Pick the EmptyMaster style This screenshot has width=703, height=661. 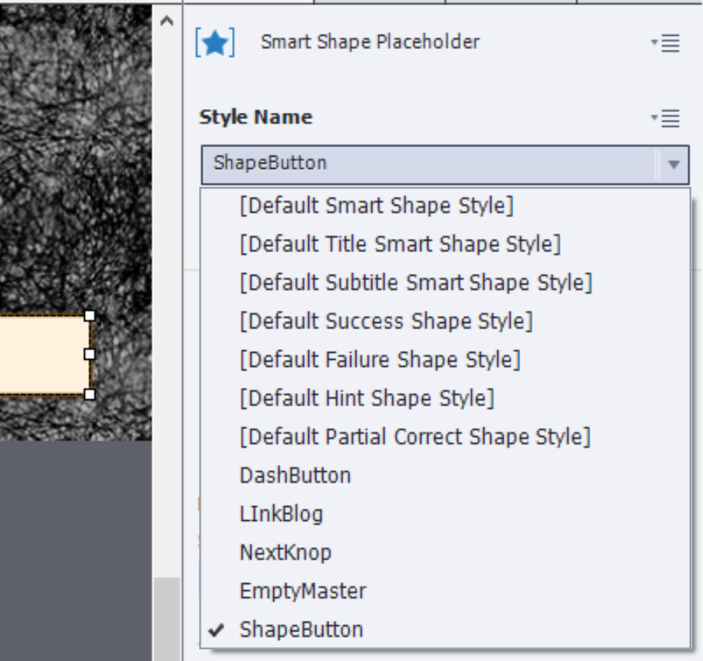coord(303,591)
